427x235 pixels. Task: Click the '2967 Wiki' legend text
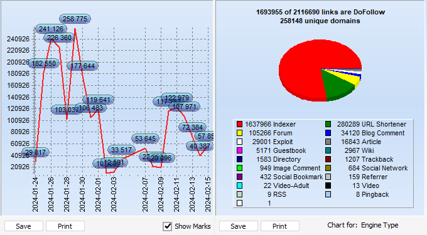tap(359, 150)
